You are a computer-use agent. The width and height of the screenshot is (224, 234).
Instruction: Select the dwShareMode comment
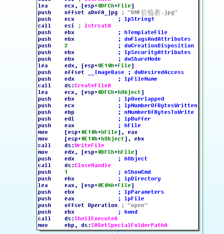[143, 59]
